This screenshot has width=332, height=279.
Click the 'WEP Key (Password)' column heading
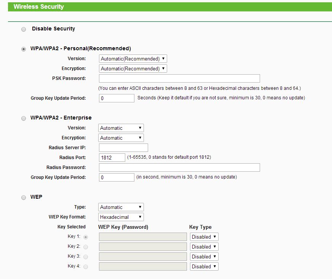(123, 227)
